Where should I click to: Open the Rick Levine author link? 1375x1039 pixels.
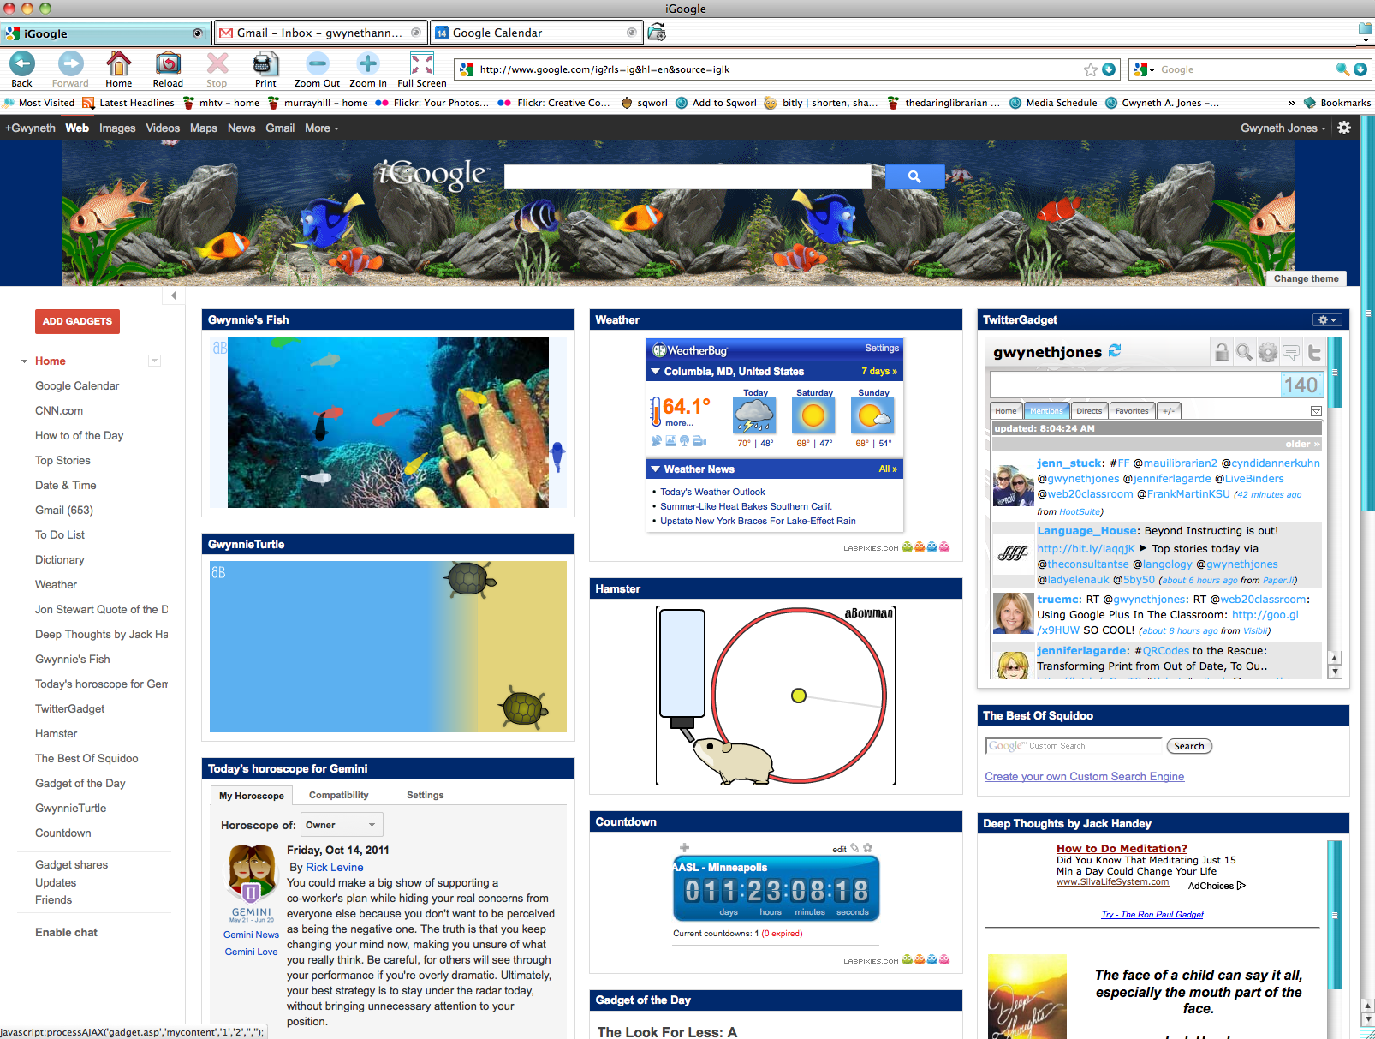(x=335, y=867)
